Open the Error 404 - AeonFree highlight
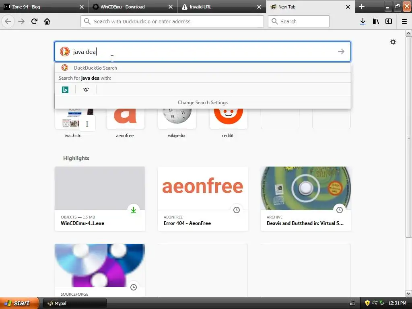412x309 pixels. (203, 199)
